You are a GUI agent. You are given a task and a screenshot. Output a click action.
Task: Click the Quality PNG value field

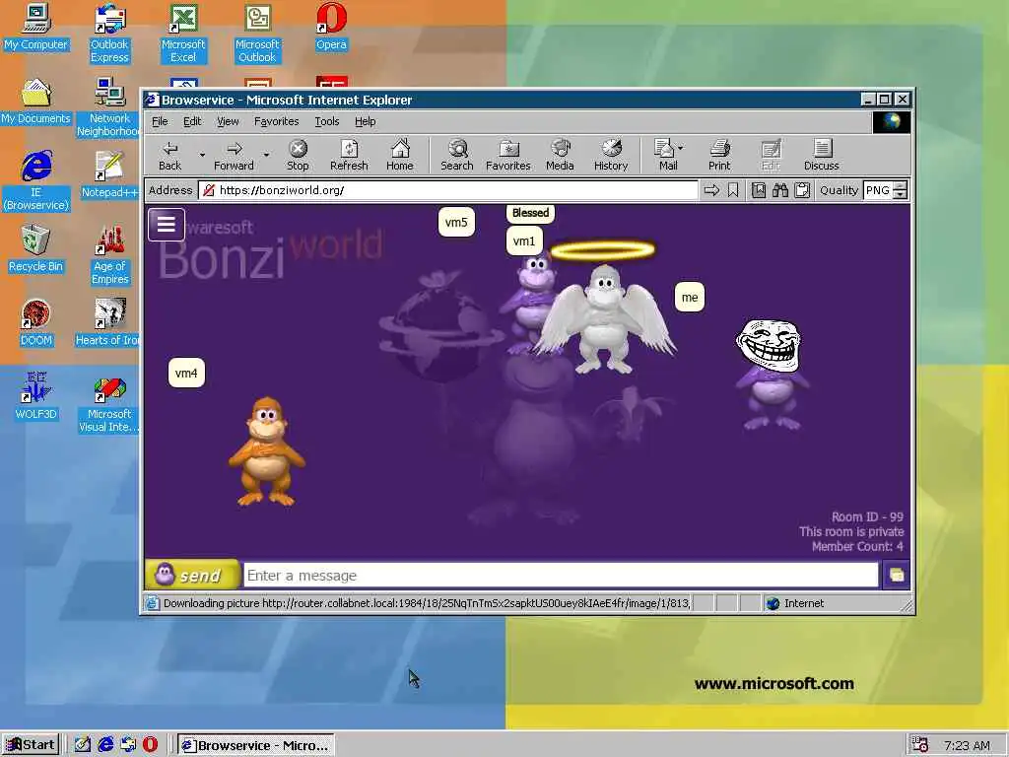pyautogui.click(x=878, y=190)
